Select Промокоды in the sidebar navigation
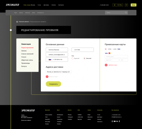Image resolution: width=142 pixels, height=129 pixels. point(26,63)
